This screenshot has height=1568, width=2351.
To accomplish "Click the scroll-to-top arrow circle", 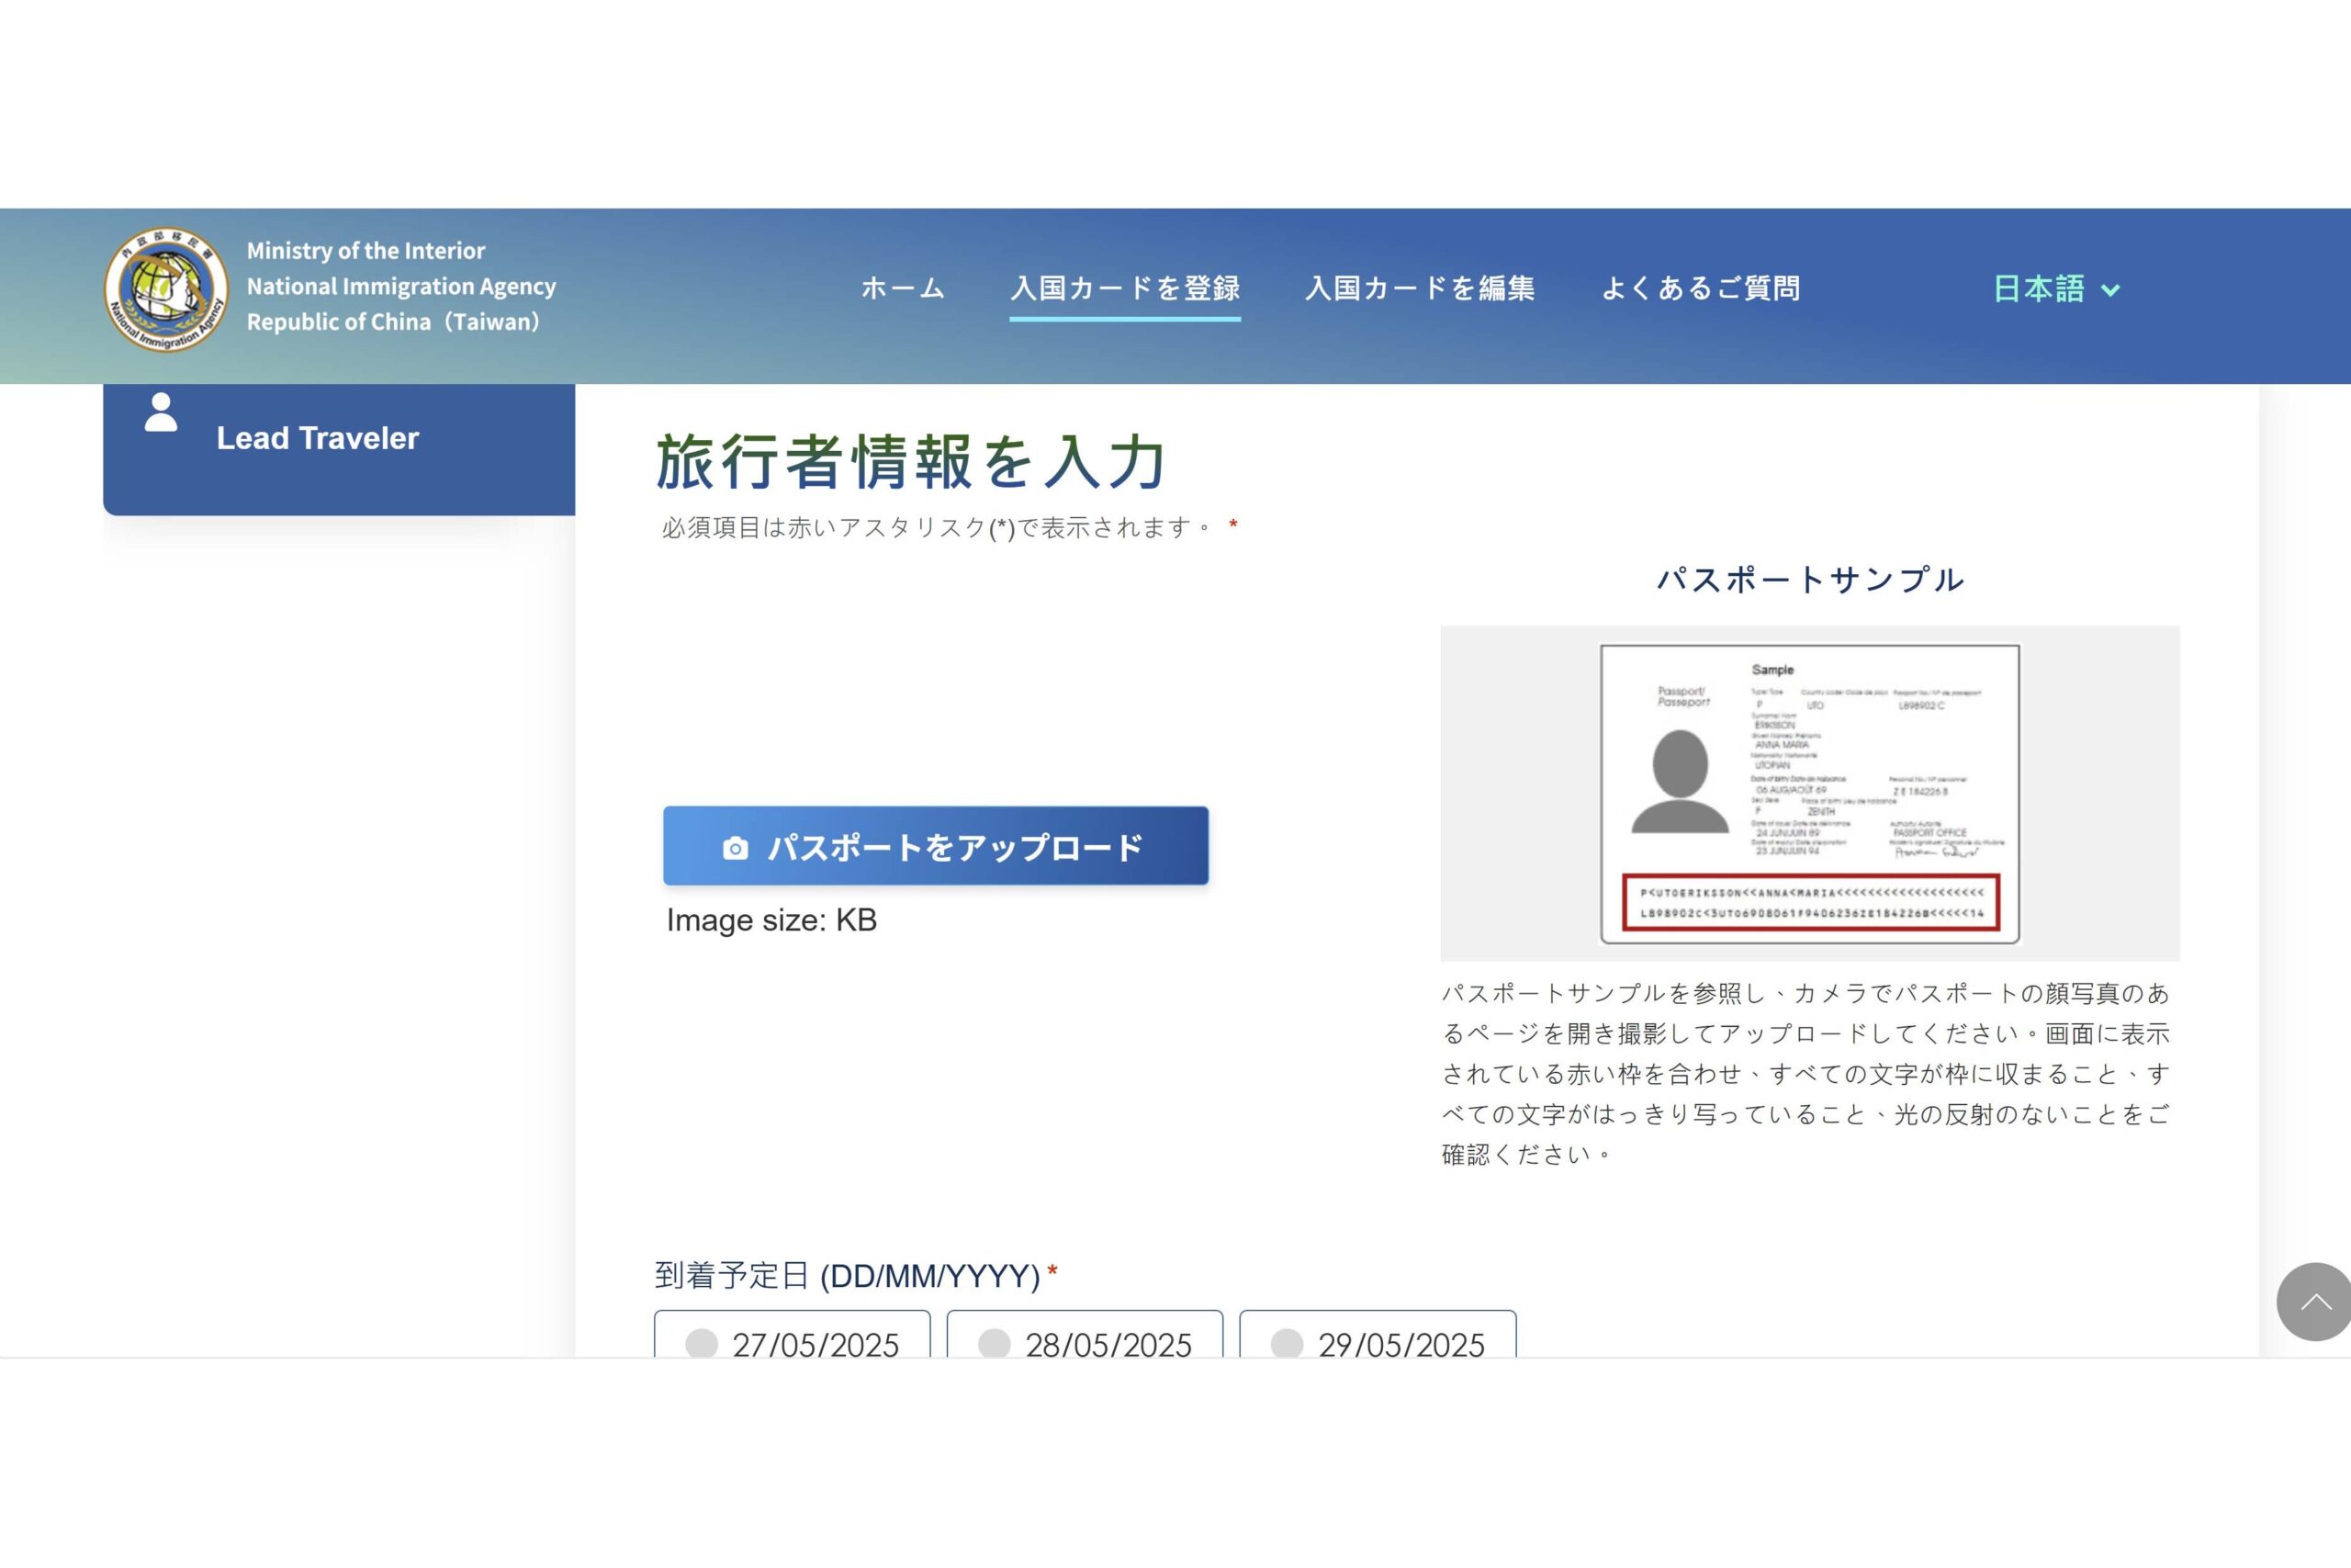I will 2314,1301.
